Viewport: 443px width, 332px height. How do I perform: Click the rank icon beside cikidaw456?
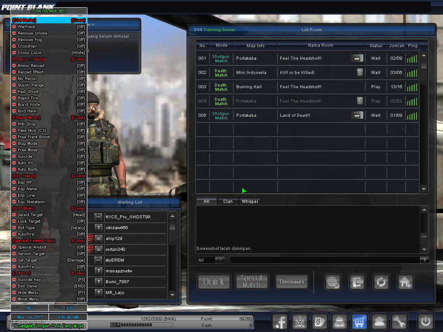[x=98, y=227]
